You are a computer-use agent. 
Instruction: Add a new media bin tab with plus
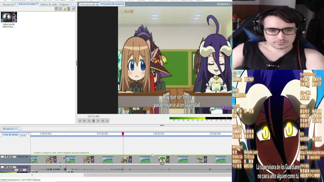(x=71, y=4)
